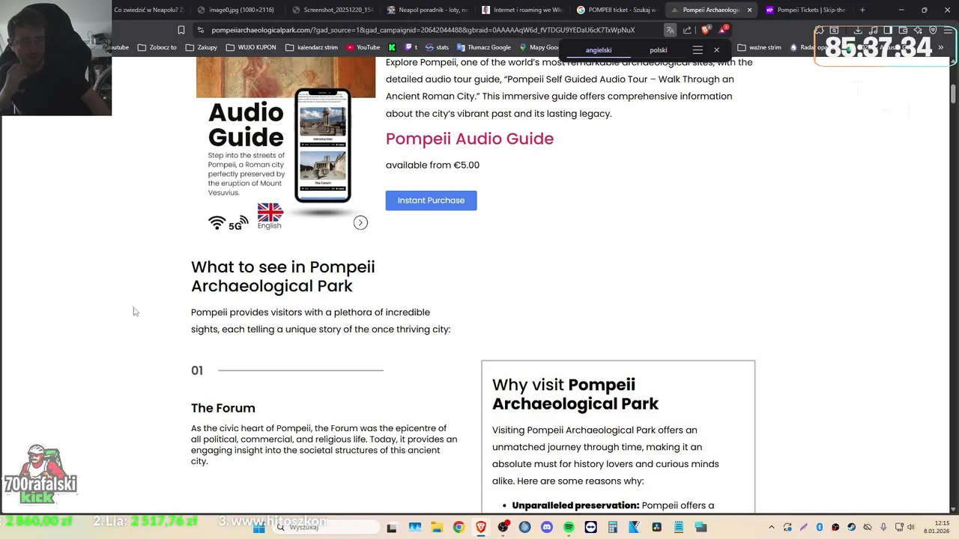Viewport: 959px width, 539px height.
Task: Click the Windows Start button
Action: 259,527
